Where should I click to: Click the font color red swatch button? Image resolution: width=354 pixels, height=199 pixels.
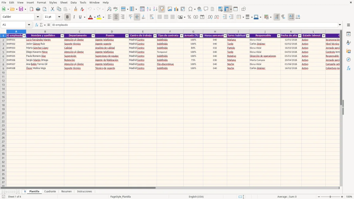(x=90, y=17)
